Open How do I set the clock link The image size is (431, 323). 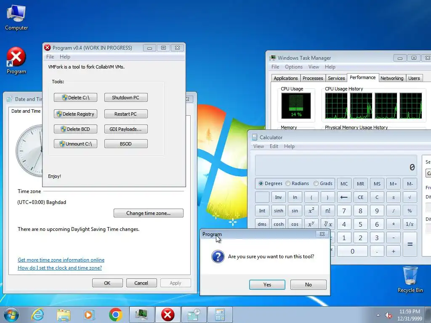tap(60, 268)
